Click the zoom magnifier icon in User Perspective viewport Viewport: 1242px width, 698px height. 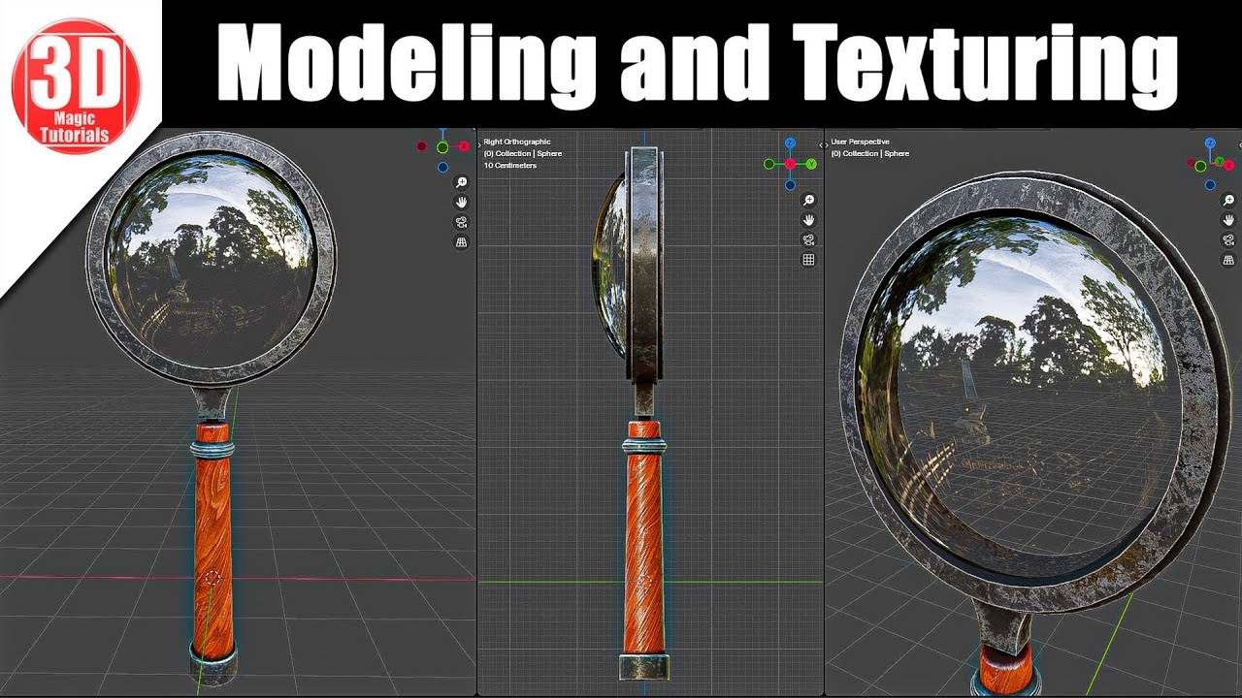(1229, 200)
